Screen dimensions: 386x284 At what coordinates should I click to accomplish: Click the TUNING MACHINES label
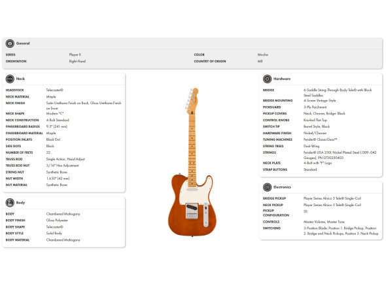(x=277, y=139)
